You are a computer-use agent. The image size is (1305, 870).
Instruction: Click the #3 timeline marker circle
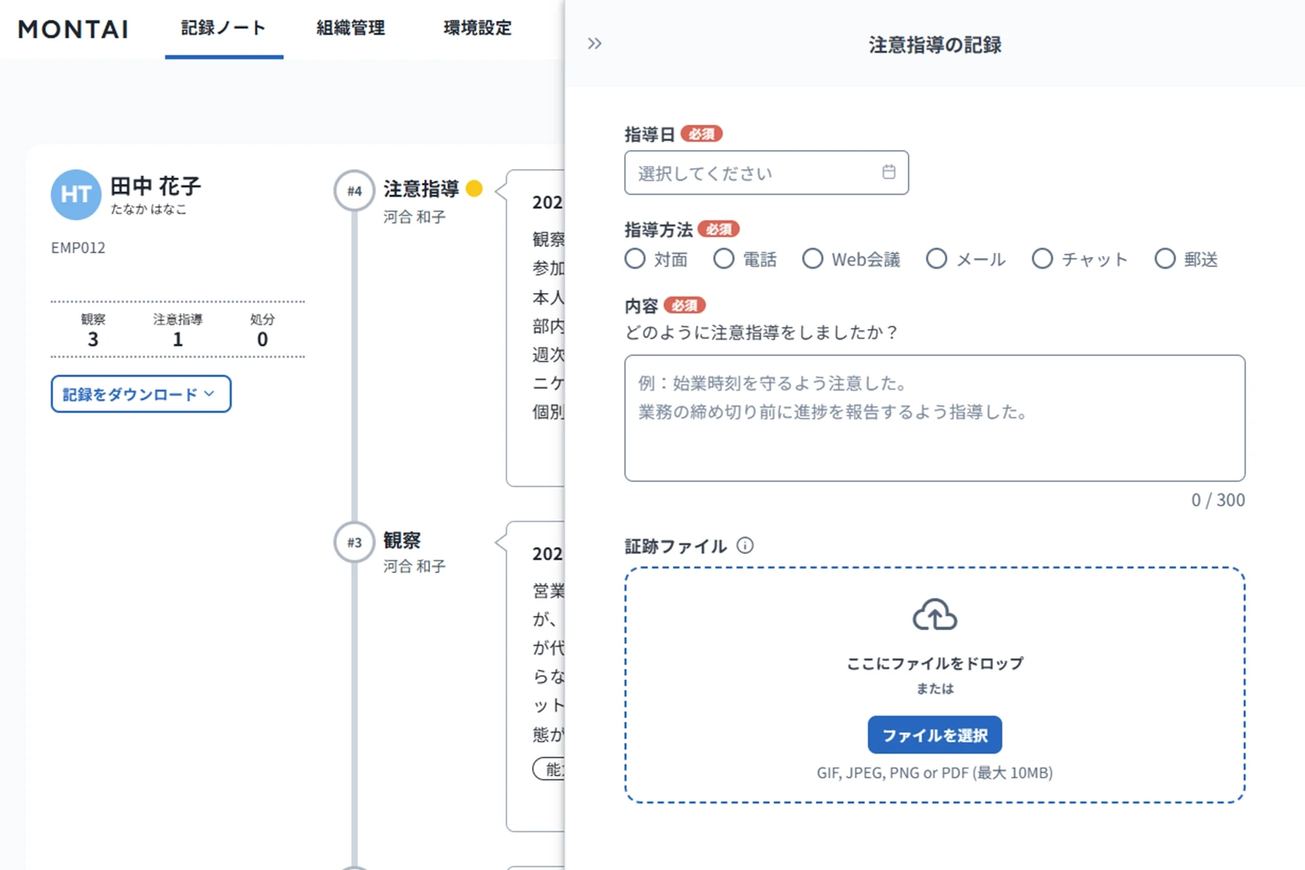pyautogui.click(x=353, y=542)
